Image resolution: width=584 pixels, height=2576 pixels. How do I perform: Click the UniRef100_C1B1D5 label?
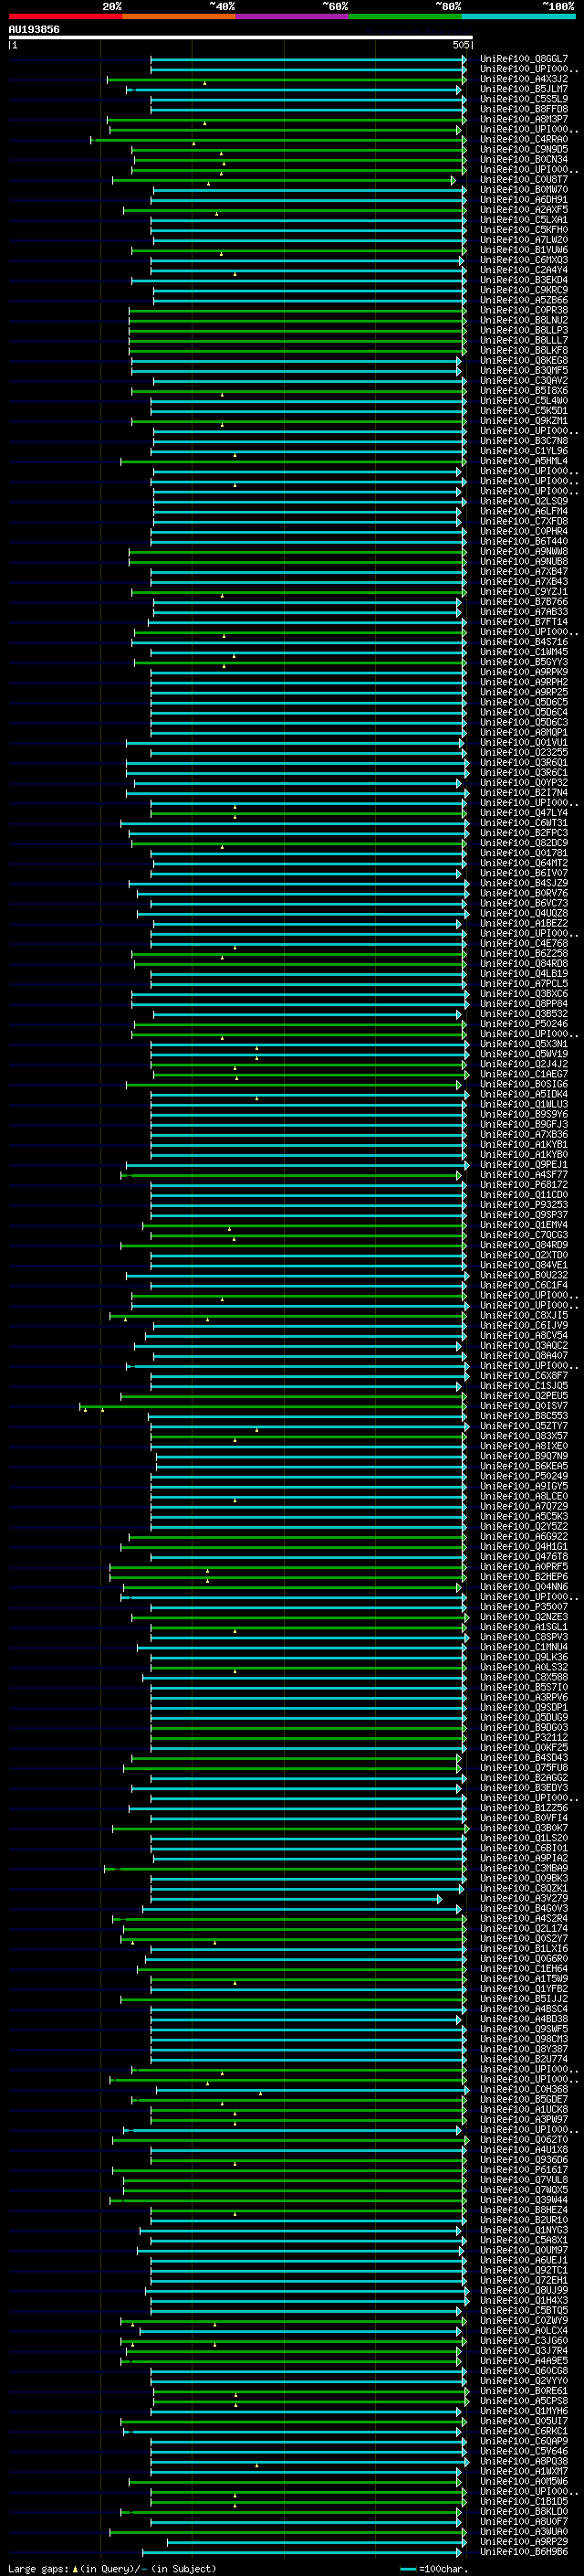tap(523, 2501)
